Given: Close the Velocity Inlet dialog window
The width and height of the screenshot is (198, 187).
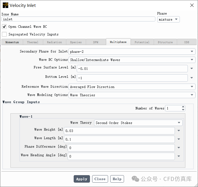Looking at the screenshot, I should (x=192, y=5).
